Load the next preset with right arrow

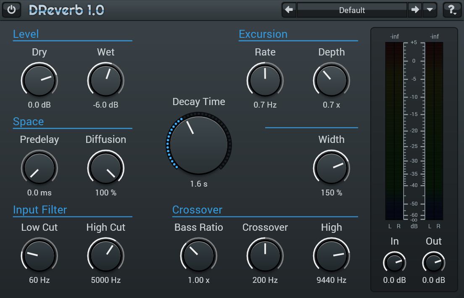[x=415, y=10]
